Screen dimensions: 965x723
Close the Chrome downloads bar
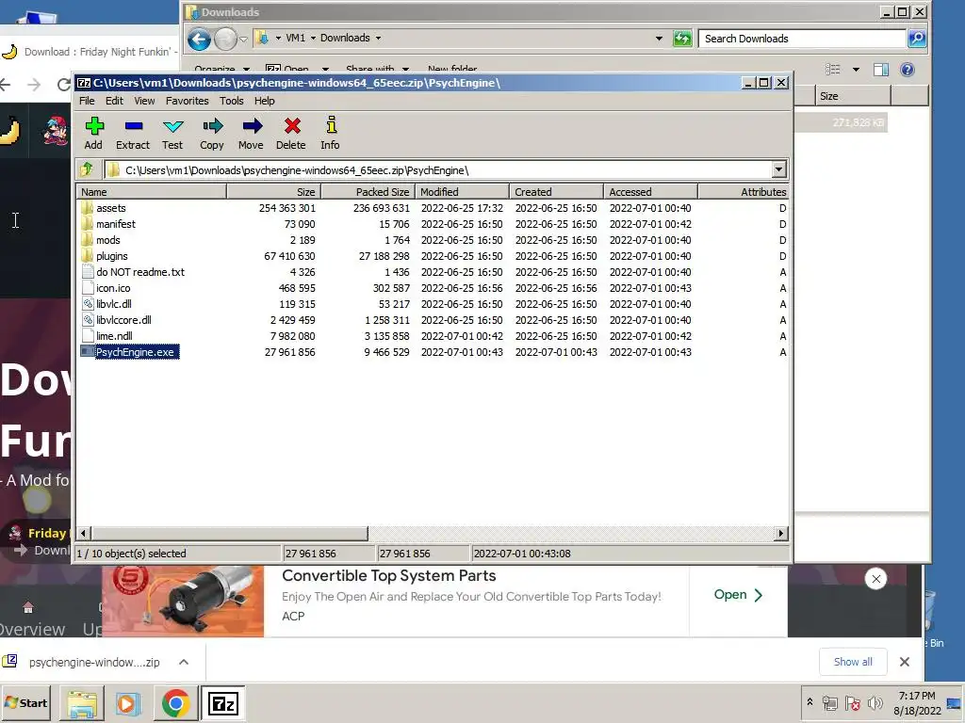point(904,662)
